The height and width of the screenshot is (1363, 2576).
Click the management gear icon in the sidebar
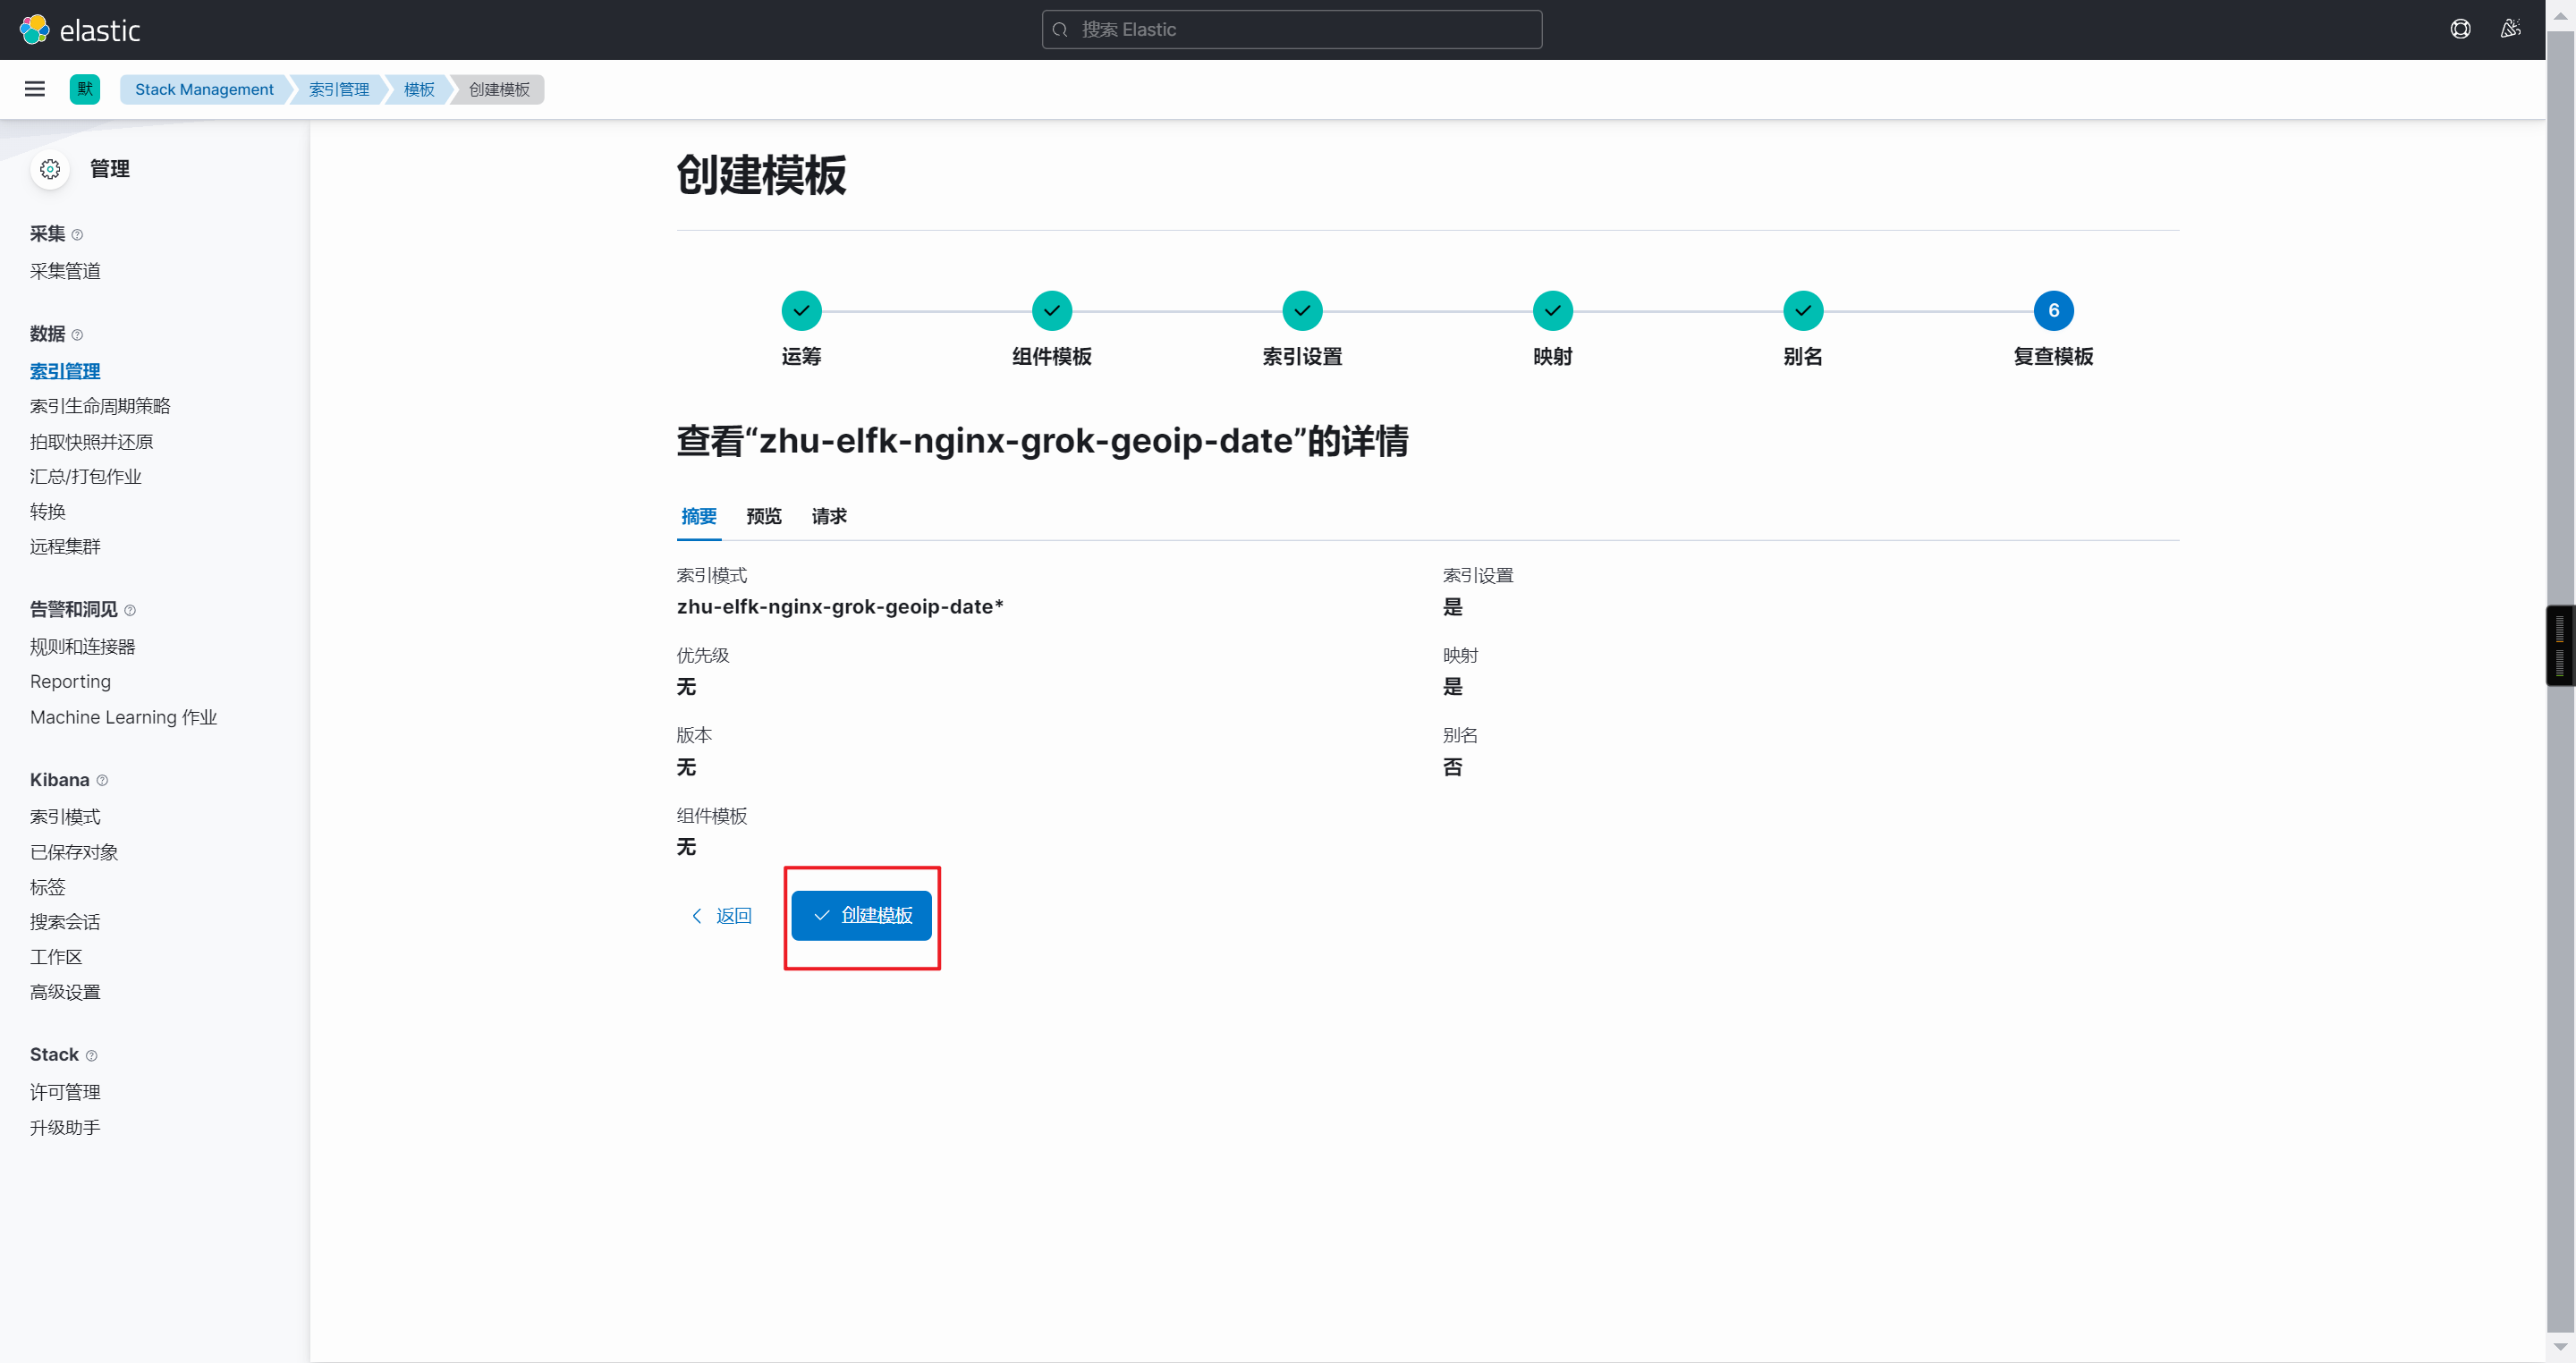coord(50,169)
